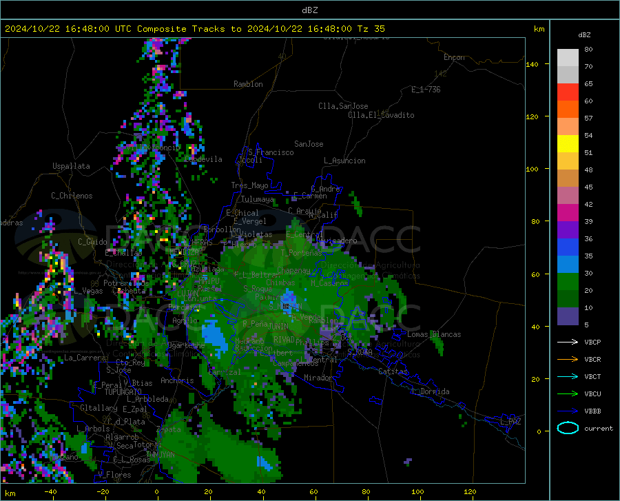Click the C_Guido place label
The height and width of the screenshot is (501, 620).
pos(92,242)
